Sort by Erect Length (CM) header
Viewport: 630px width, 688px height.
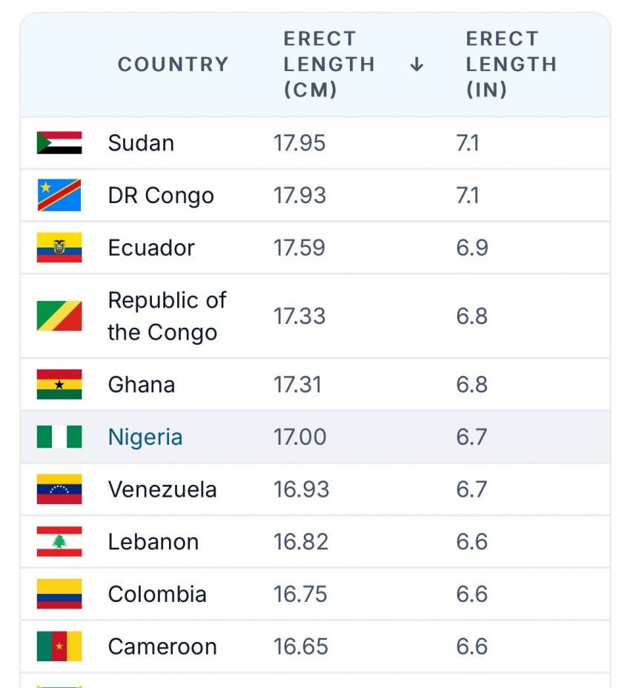(329, 64)
